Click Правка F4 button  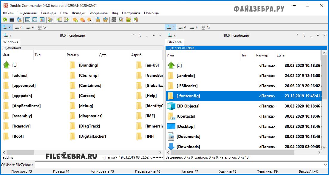(61, 171)
